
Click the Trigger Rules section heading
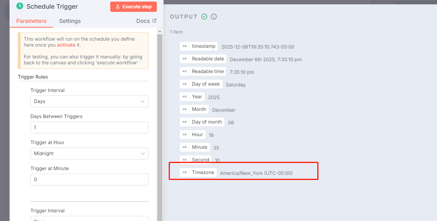[x=33, y=77]
